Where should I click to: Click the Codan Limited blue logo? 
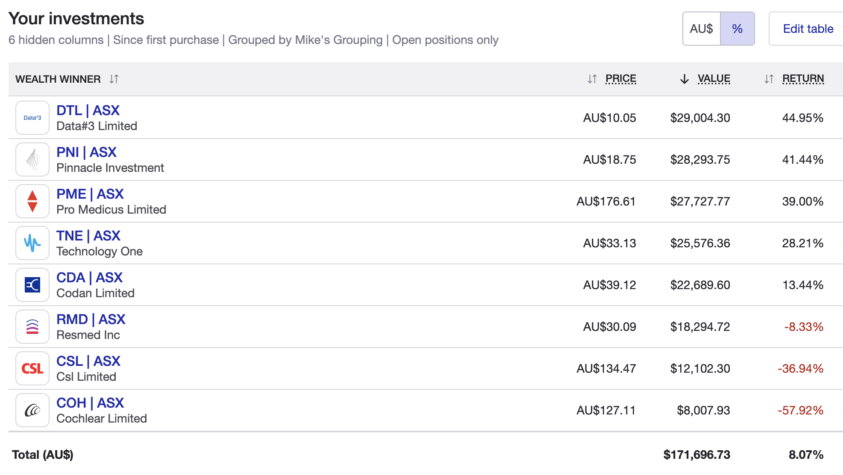(32, 285)
